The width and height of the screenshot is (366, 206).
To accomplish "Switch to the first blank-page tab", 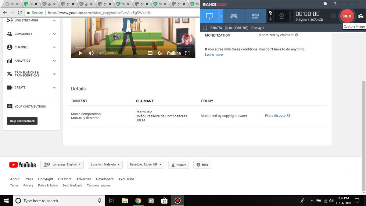I will click(x=12, y=4).
